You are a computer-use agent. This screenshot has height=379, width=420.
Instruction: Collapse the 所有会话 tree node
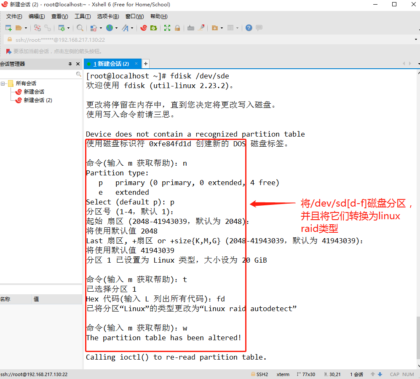(3, 83)
